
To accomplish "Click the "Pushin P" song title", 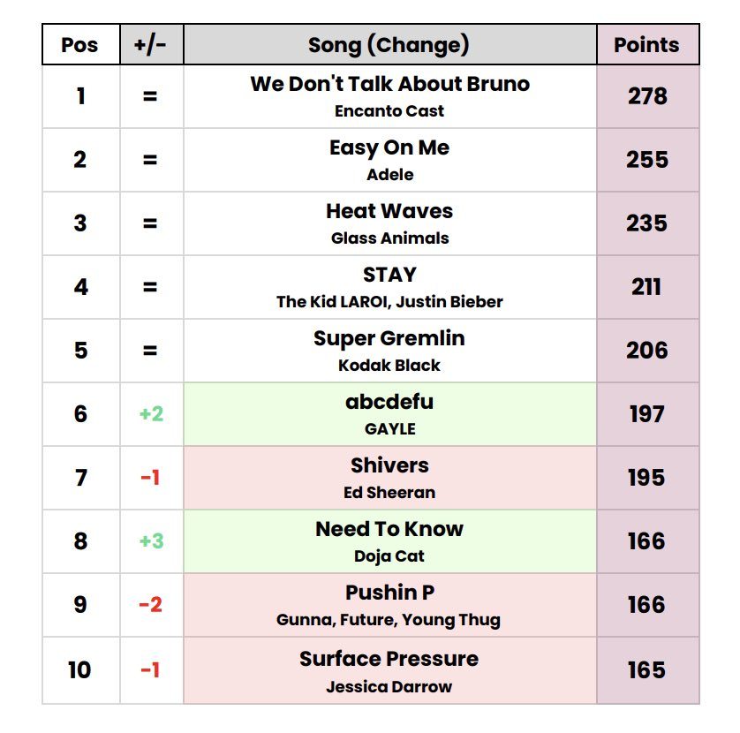I will (x=389, y=593).
